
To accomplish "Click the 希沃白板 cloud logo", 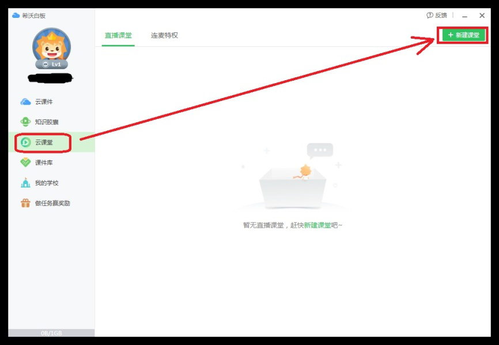I will (x=16, y=16).
